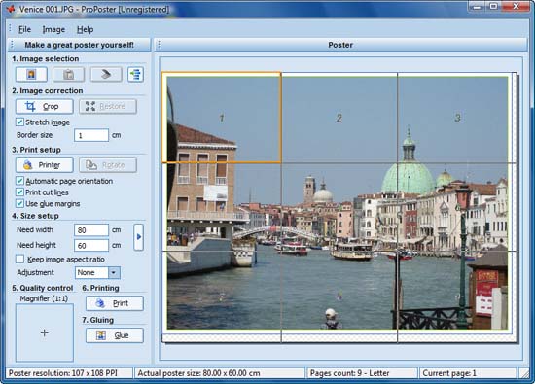Viewport: 535px width, 384px height.
Task: Click the '2. Image correction' label
Action: pyautogui.click(x=48, y=90)
